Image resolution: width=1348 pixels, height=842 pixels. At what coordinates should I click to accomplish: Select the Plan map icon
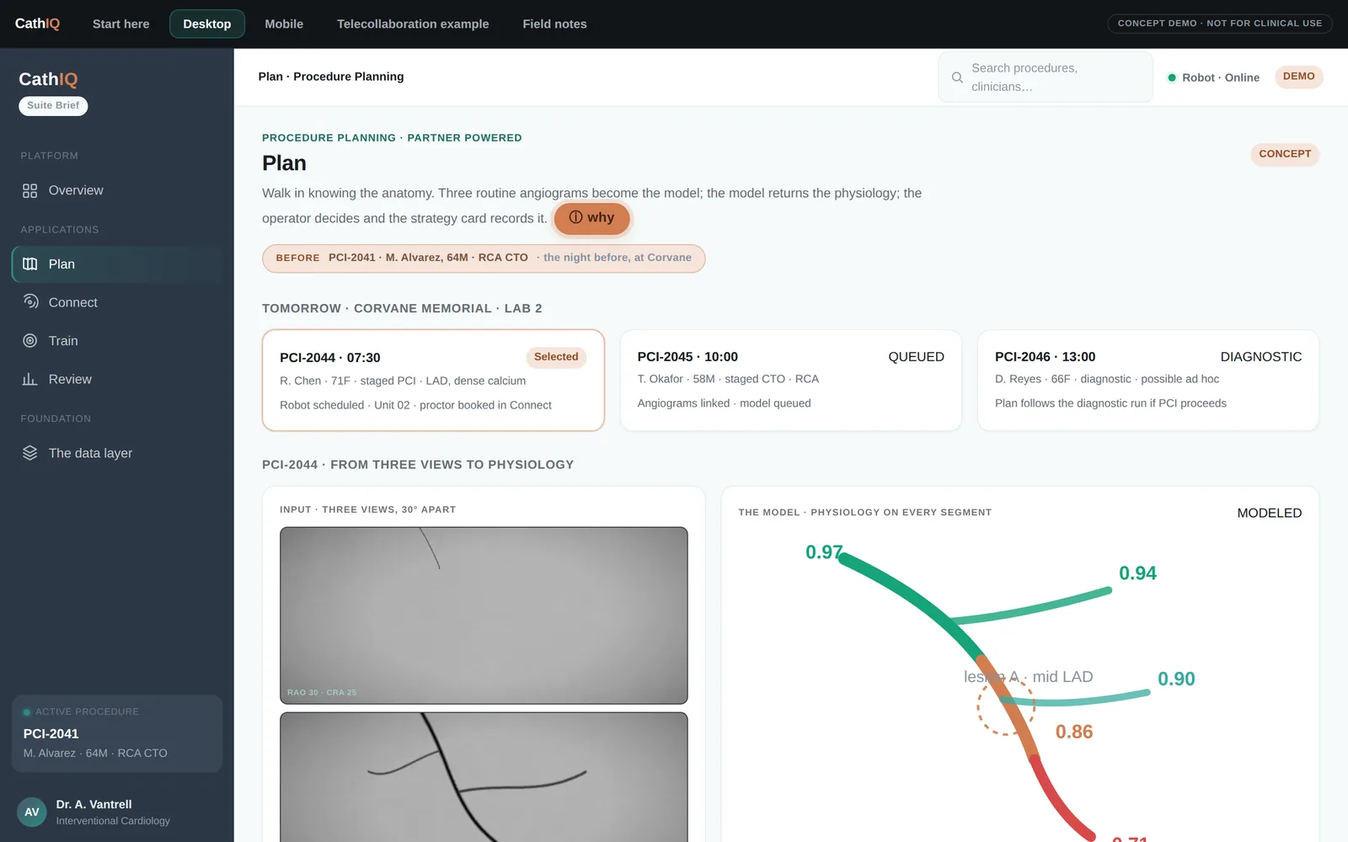(x=29, y=264)
